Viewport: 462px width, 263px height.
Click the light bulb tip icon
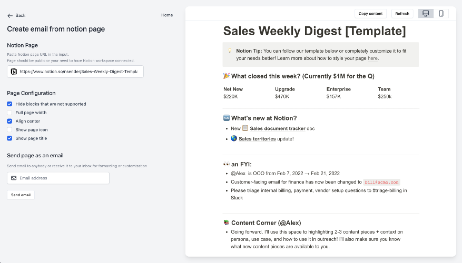[230, 51]
